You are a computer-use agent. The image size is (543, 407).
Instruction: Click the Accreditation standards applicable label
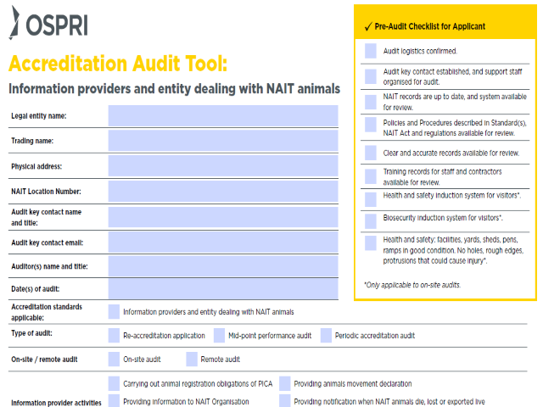click(x=47, y=312)
